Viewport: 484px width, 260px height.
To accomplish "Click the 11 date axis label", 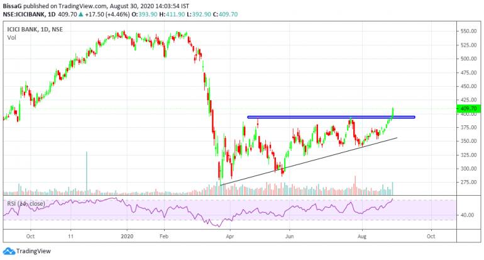I will click(71, 237).
